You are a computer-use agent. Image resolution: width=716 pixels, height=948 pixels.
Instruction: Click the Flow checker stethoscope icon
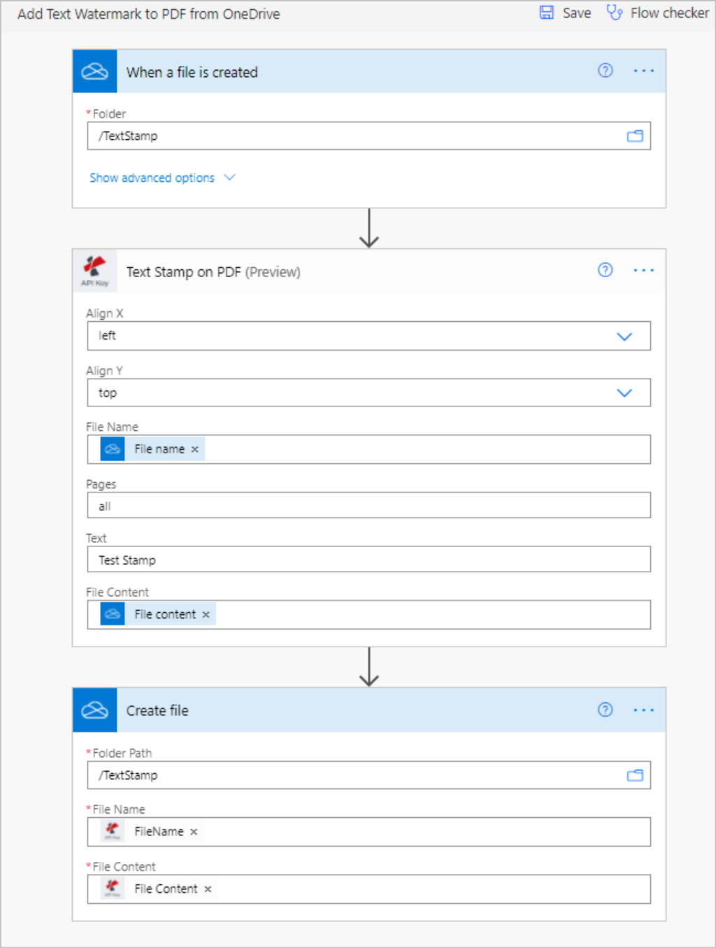pos(615,12)
